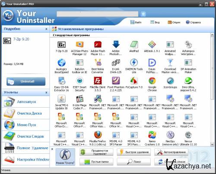Open the Файл menu

136,22
